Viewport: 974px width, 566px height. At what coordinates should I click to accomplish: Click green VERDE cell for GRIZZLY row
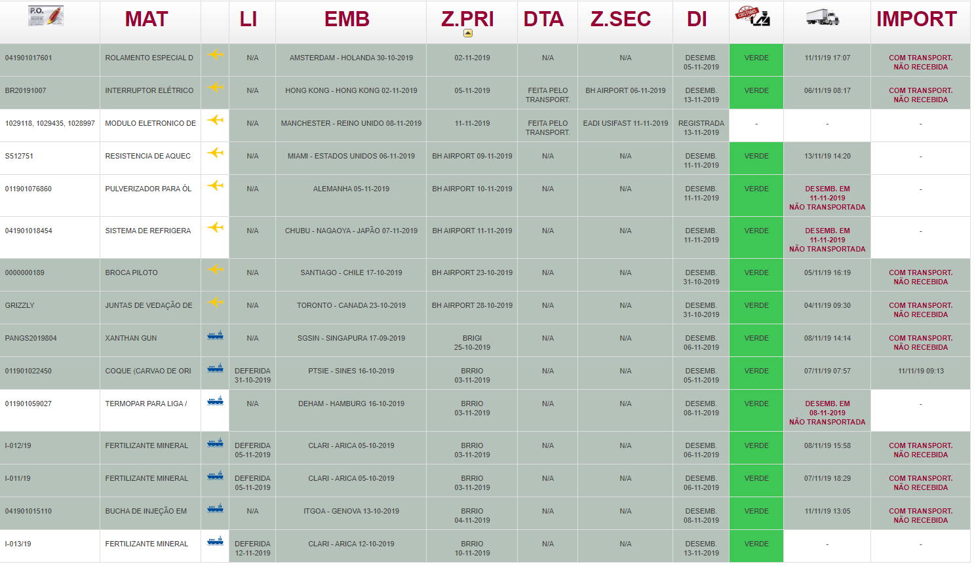pos(756,306)
